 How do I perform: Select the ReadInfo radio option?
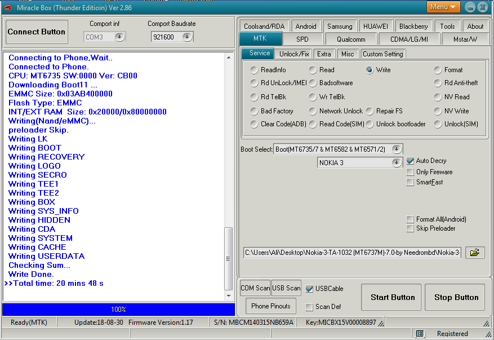[x=254, y=70]
